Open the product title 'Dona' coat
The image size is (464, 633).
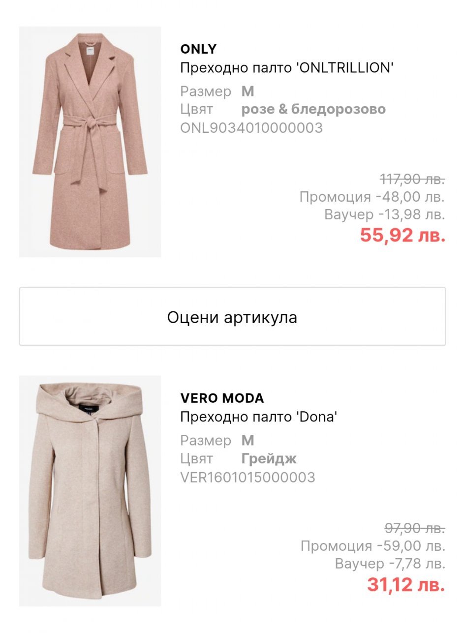(x=258, y=417)
